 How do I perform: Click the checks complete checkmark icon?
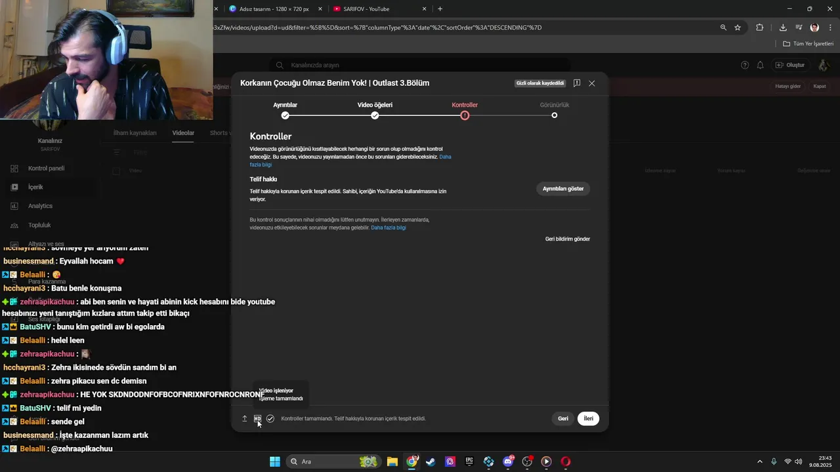coord(270,418)
